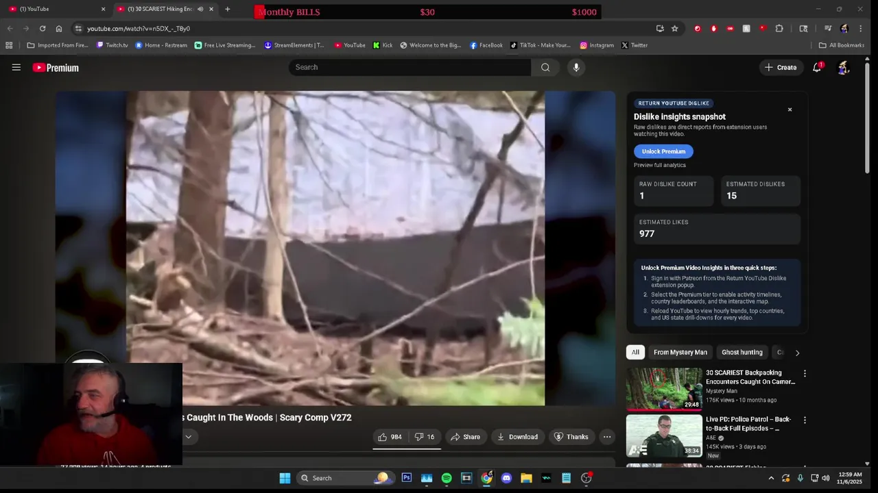Open Discord from taskbar
The image size is (878, 493).
(x=506, y=478)
